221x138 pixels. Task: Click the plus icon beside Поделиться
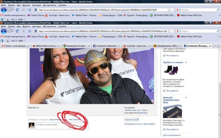tap(138, 120)
